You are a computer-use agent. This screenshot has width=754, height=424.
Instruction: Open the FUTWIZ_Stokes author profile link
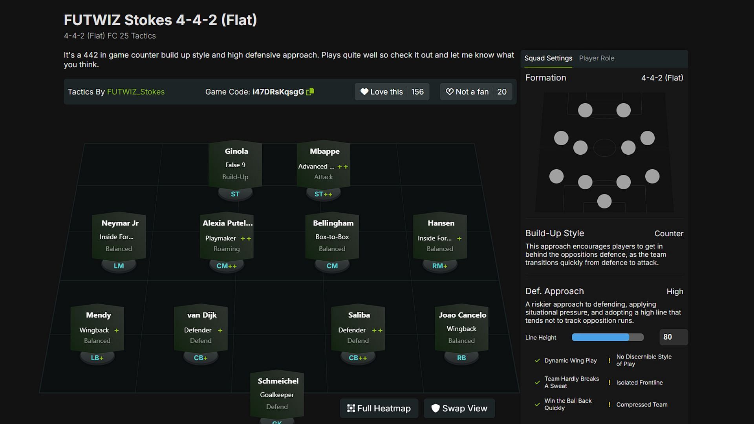[x=136, y=91]
